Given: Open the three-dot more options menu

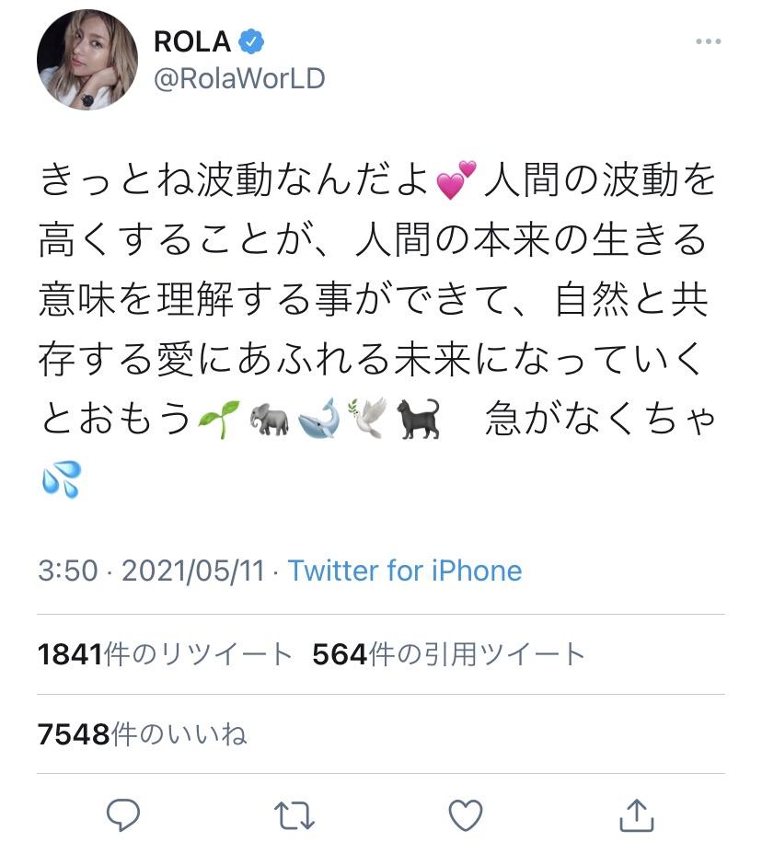Looking at the screenshot, I should click(x=709, y=41).
